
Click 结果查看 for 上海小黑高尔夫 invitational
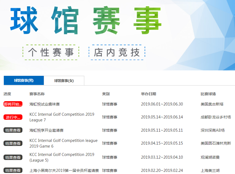(13, 170)
